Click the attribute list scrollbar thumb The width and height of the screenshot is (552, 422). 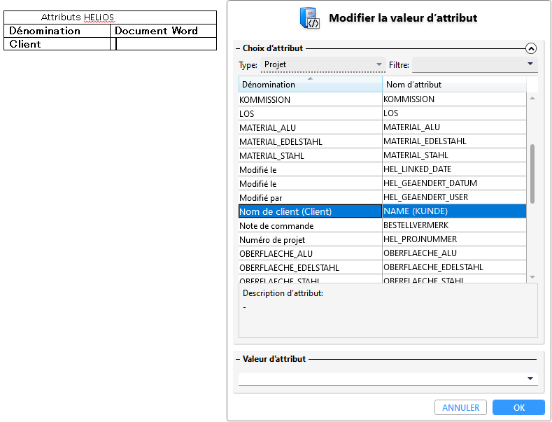tap(532, 174)
